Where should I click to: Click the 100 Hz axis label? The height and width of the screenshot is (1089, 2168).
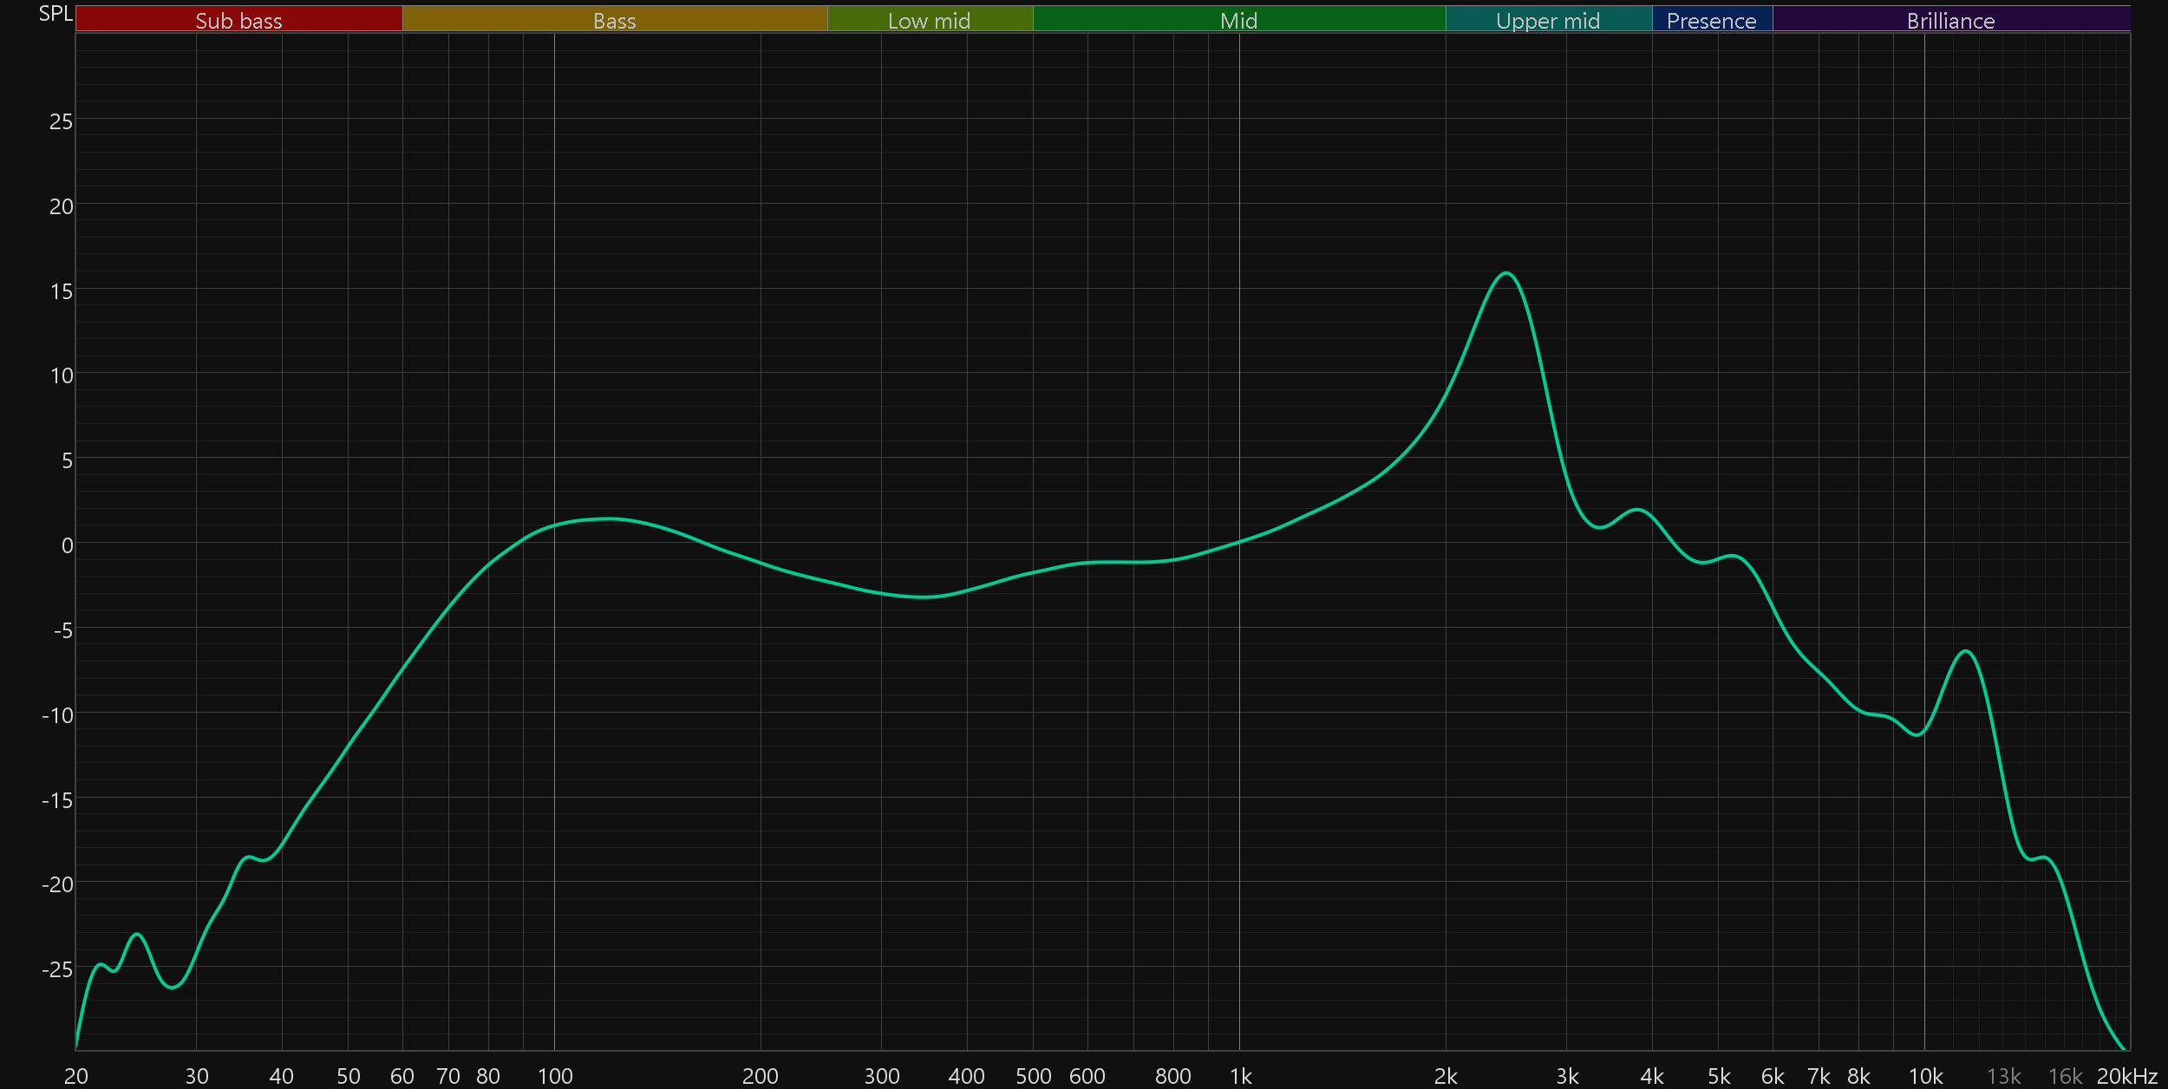click(555, 1076)
